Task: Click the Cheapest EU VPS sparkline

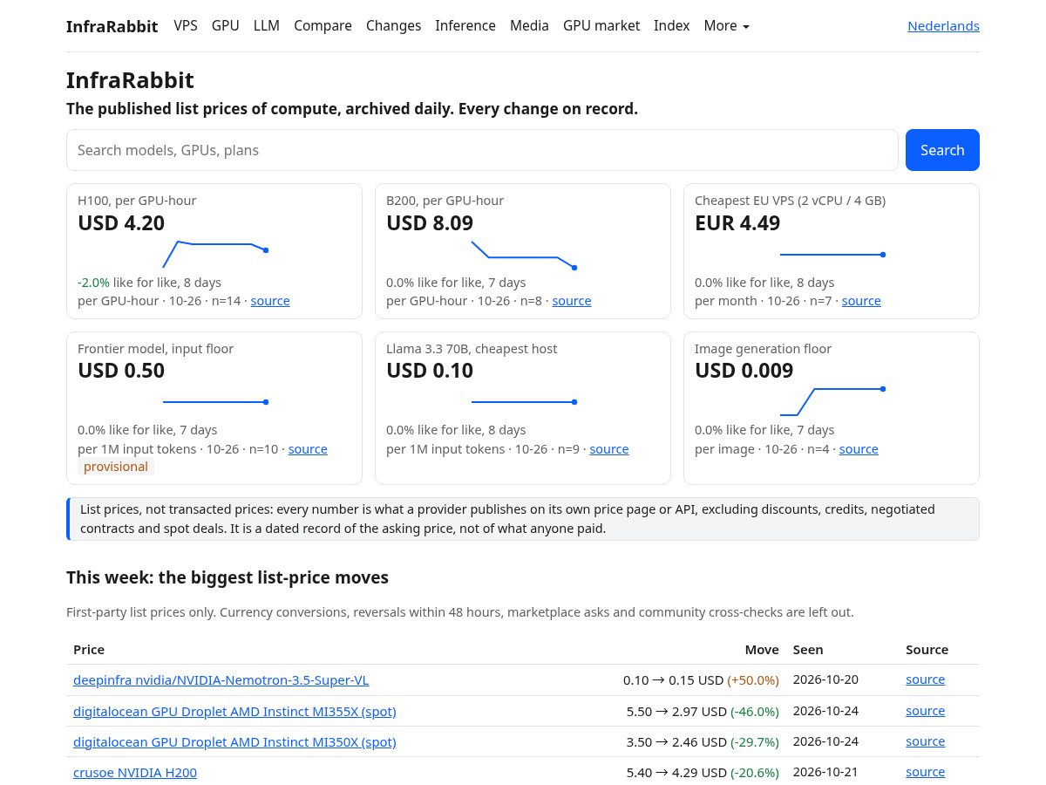Action: coord(832,254)
